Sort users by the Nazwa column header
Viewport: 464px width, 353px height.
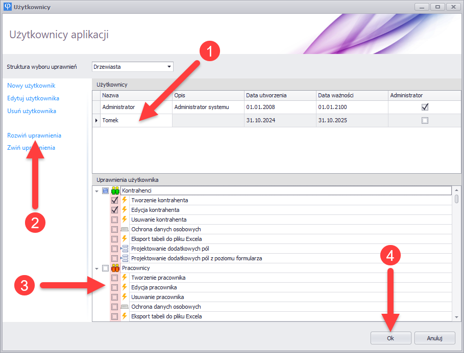(x=136, y=95)
